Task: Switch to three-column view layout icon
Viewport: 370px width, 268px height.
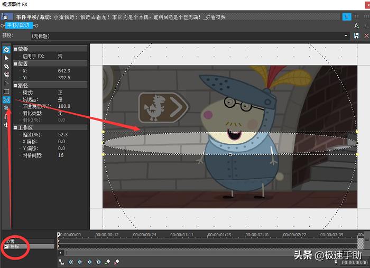Action: click(366, 17)
